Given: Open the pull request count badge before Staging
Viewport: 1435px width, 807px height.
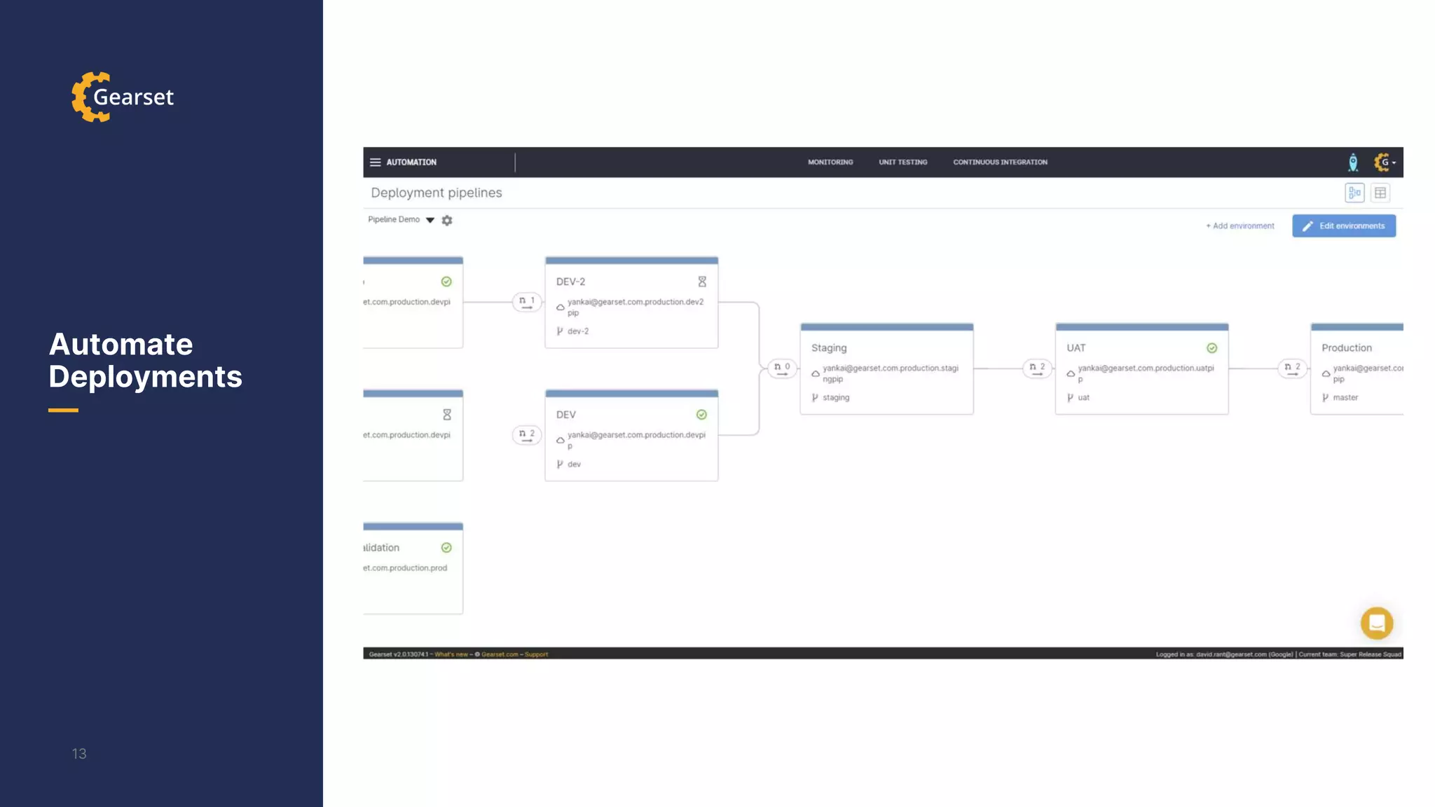Looking at the screenshot, I should [x=782, y=368].
